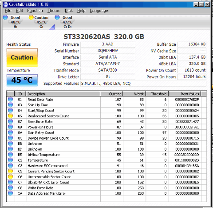This screenshot has width=213, height=208.
Task: Click the 45 °C temperature button
Action: pyautogui.click(x=22, y=80)
